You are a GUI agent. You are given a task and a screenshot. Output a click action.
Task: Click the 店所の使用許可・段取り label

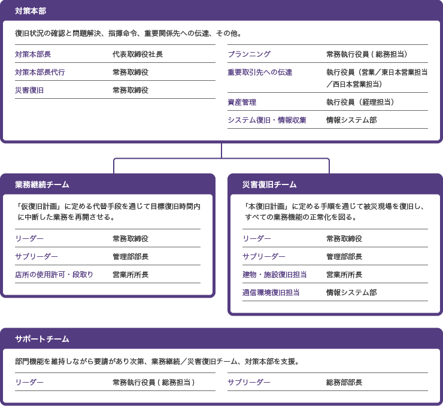(54, 274)
